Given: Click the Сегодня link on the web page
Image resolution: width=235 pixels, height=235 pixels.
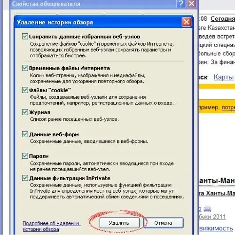Looking at the screenshot, I should click(223, 19).
